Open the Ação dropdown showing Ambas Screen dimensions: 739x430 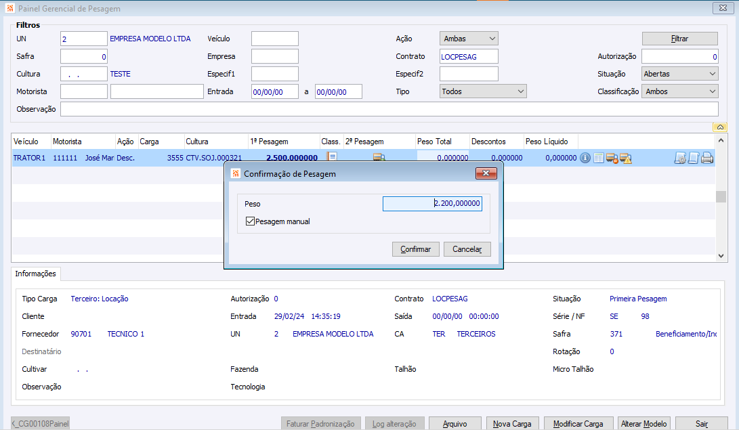pyautogui.click(x=469, y=39)
